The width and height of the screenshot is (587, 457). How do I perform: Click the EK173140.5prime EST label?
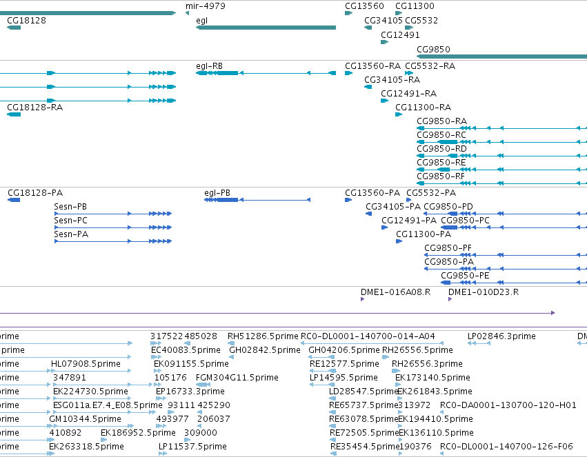(432, 378)
